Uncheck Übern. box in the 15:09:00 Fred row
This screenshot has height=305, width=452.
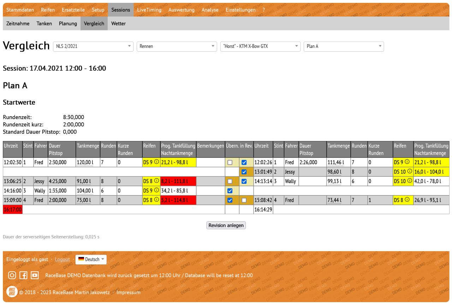click(x=230, y=200)
